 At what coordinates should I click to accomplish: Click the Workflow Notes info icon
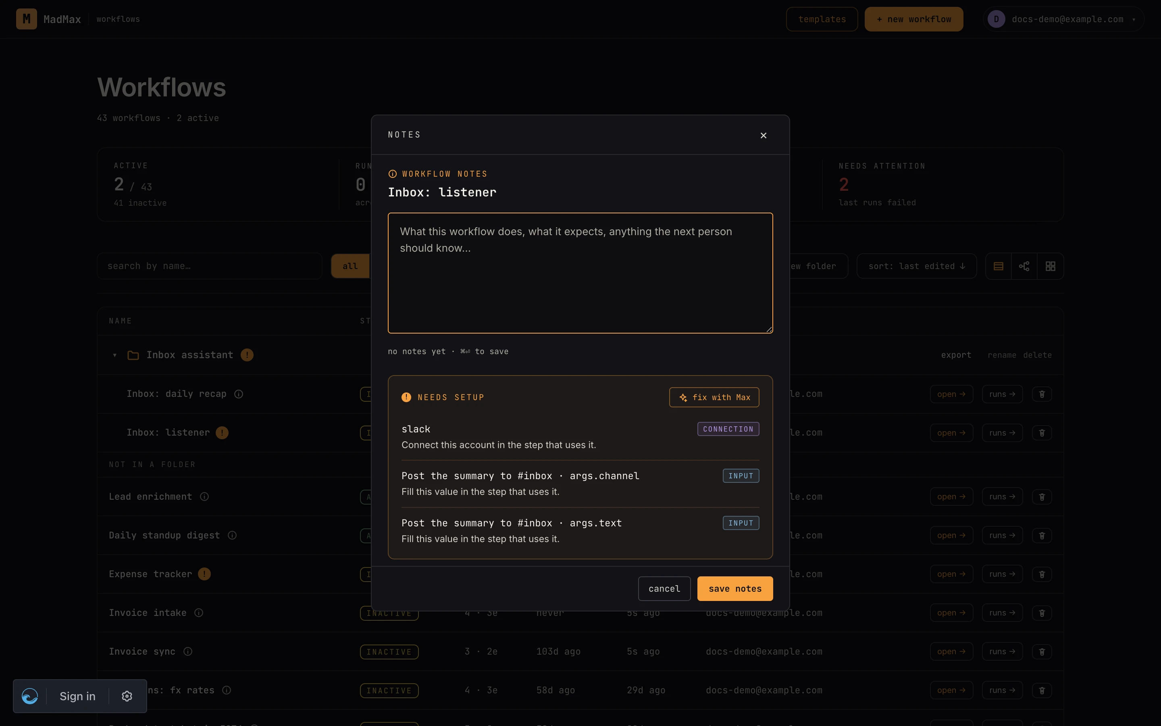pos(392,174)
